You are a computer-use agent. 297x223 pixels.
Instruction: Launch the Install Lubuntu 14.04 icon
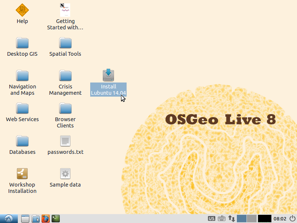(x=108, y=75)
